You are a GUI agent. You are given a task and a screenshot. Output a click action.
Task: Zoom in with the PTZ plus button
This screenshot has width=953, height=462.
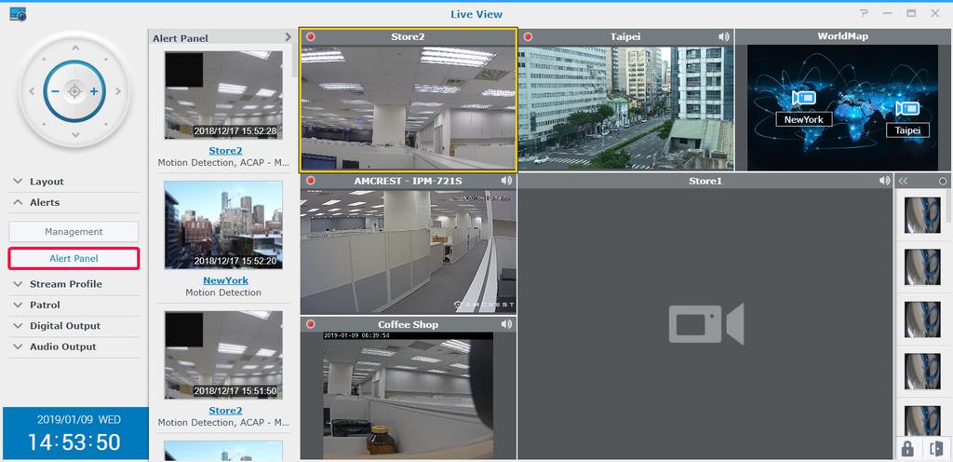(94, 92)
